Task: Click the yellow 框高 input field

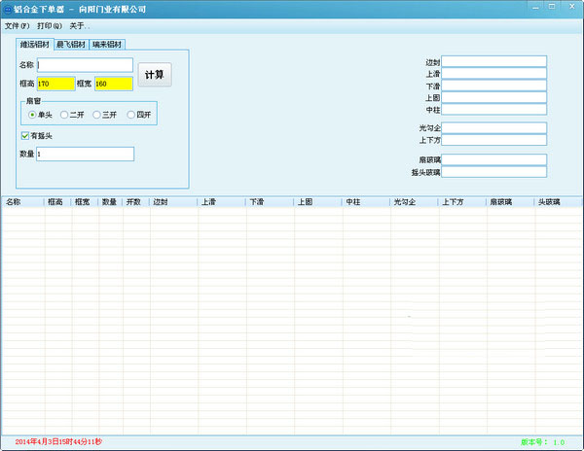Action: 55,84
